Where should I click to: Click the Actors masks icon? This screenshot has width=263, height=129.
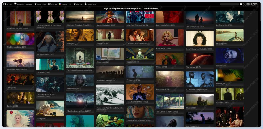click(49, 4)
